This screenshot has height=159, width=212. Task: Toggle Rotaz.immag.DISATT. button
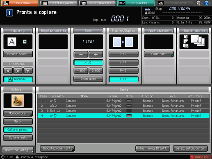pos(153,148)
